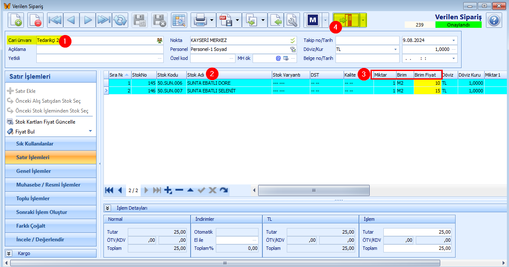Delete a row with the grid navigator minus
The width and height of the screenshot is (509, 267).
179,190
